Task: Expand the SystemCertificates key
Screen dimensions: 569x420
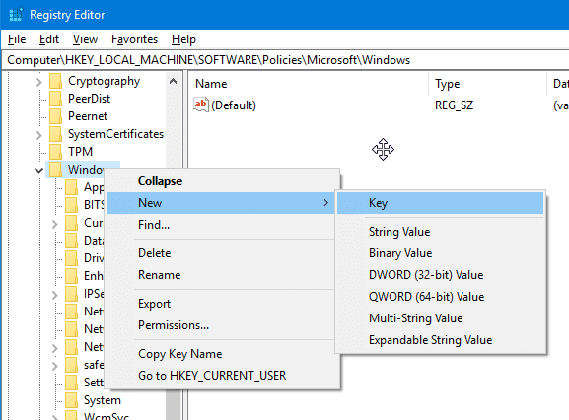Action: point(38,135)
